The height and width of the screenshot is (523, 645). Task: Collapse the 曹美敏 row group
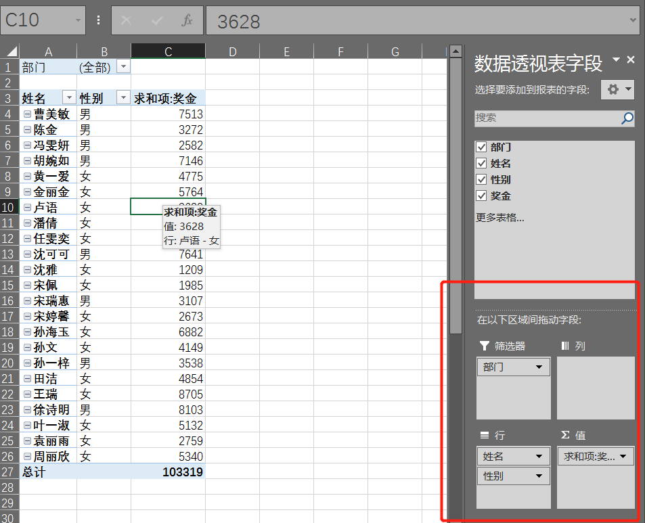coord(27,114)
